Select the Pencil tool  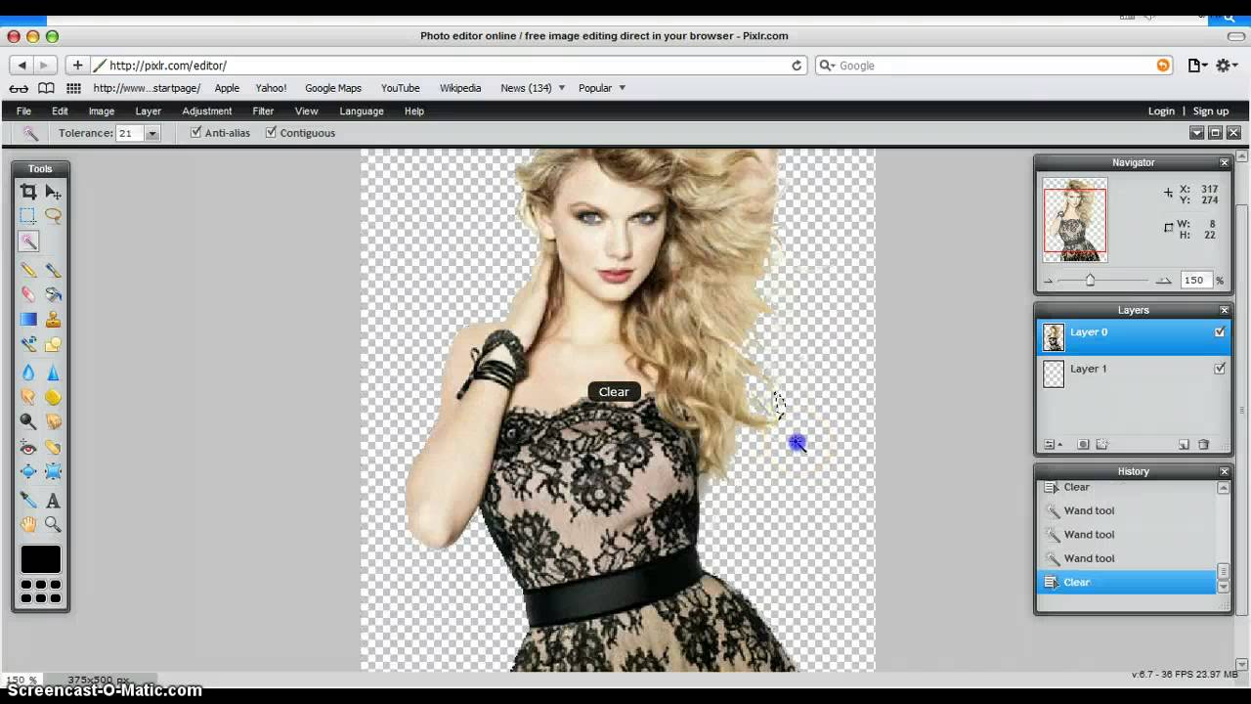click(28, 270)
